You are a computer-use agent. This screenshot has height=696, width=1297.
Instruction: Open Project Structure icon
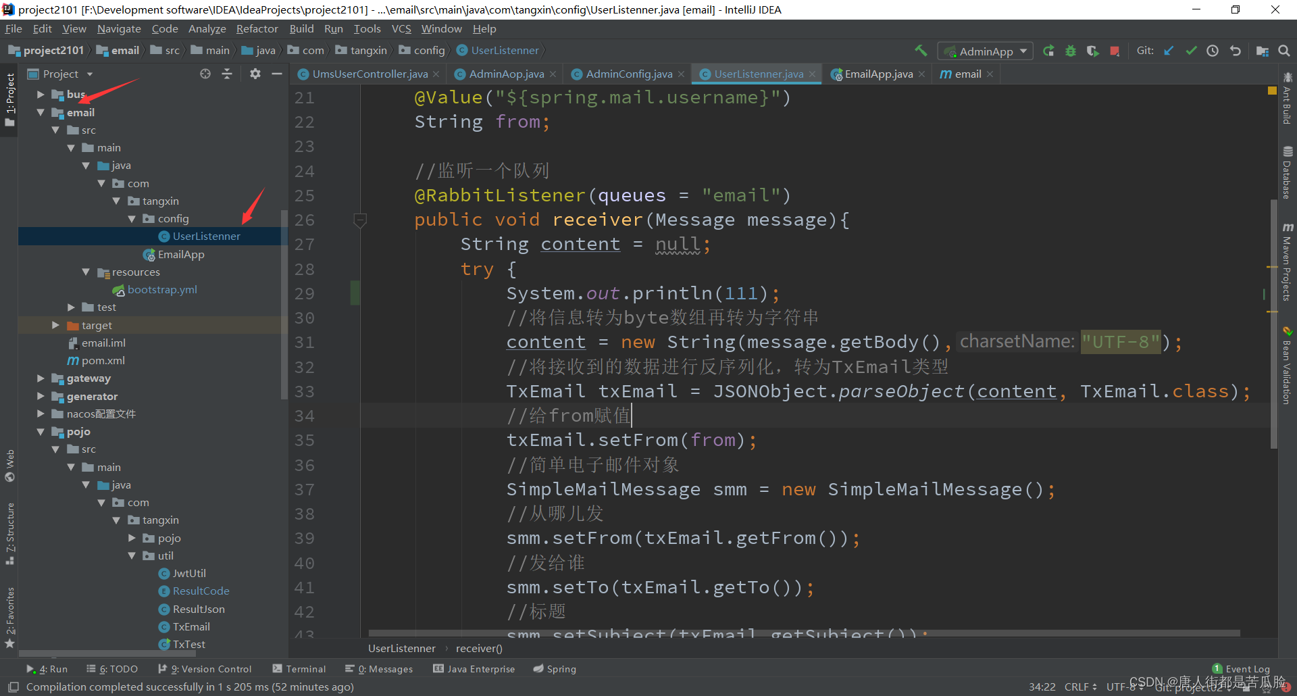pos(1263,51)
